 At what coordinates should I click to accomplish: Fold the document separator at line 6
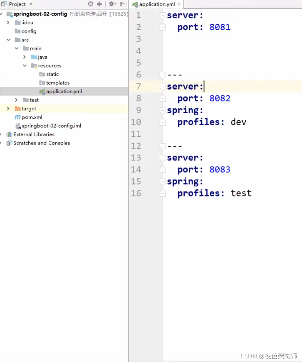[x=163, y=74]
